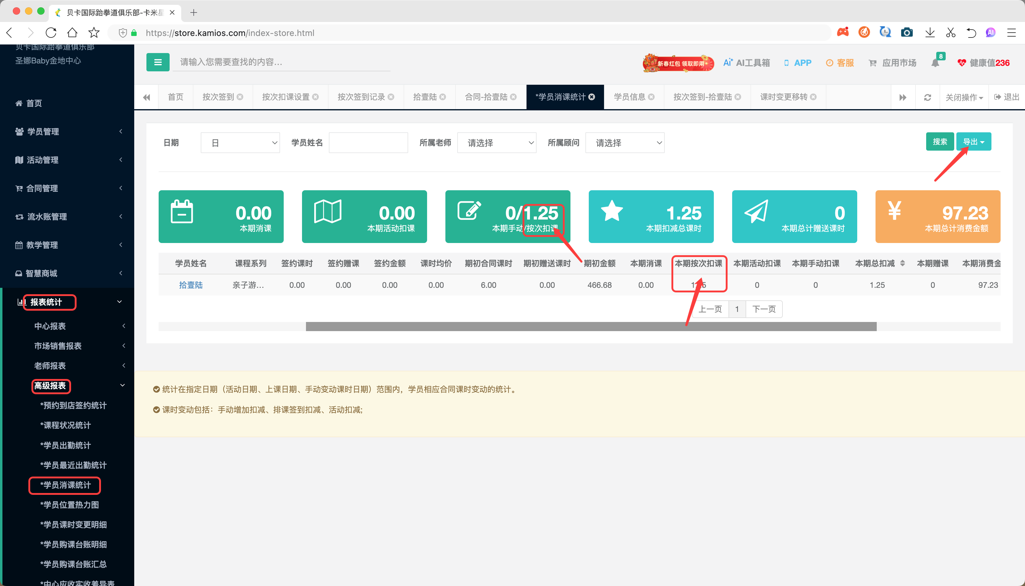Switch to the 按次签到记录 tab
Image resolution: width=1025 pixels, height=586 pixels.
361,97
